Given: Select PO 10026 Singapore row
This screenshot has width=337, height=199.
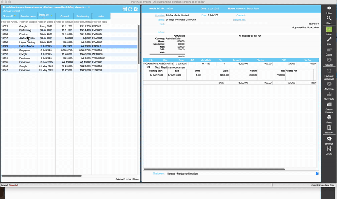Looking at the screenshot, I should (x=69, y=50).
